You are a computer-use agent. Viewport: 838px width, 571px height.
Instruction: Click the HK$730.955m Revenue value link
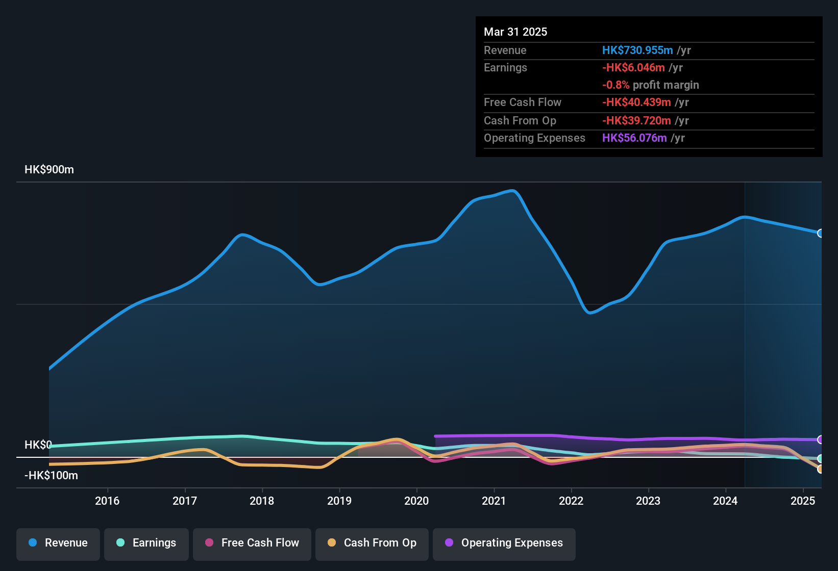pyautogui.click(x=637, y=50)
